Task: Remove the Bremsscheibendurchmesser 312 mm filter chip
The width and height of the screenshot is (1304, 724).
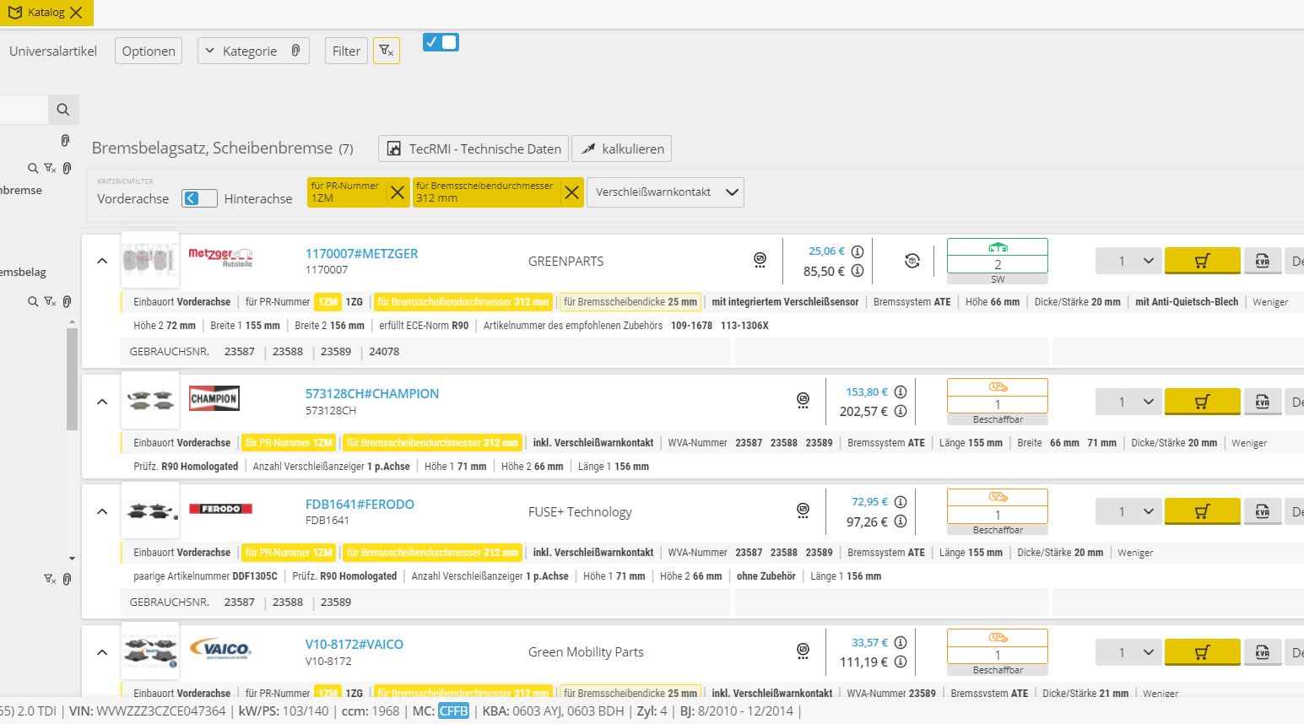Action: tap(572, 192)
